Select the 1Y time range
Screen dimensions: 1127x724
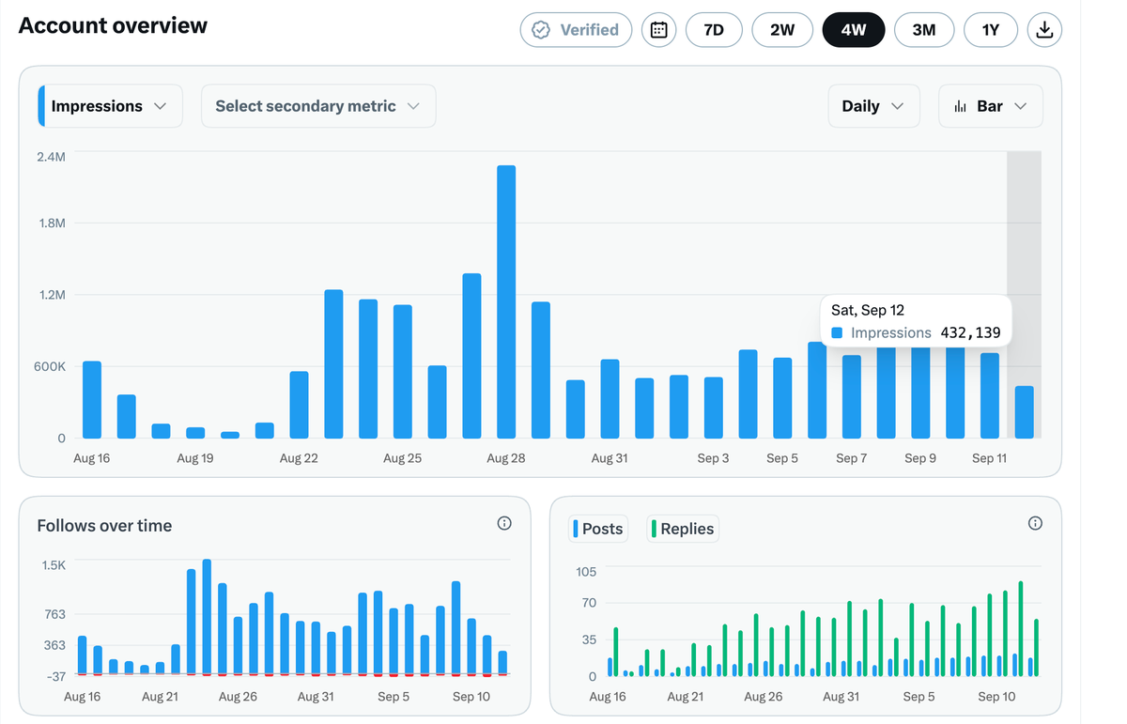pos(991,30)
